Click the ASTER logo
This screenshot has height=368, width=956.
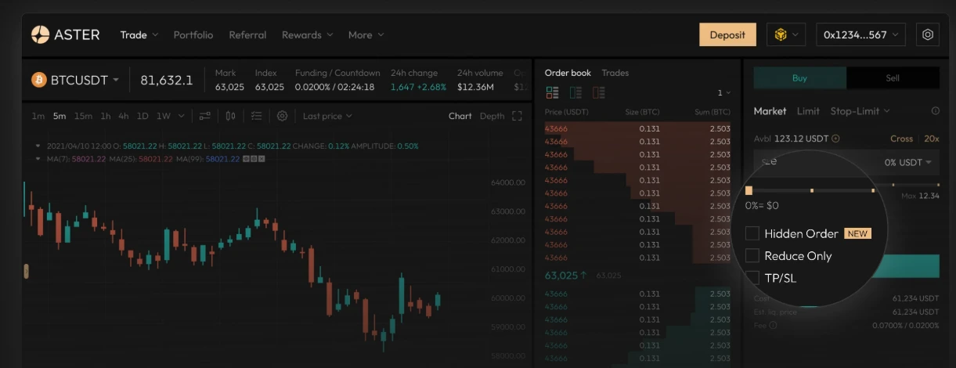(x=66, y=34)
